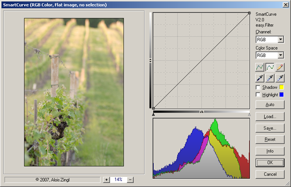Click the vineyard preview image

pyautogui.click(x=74, y=92)
